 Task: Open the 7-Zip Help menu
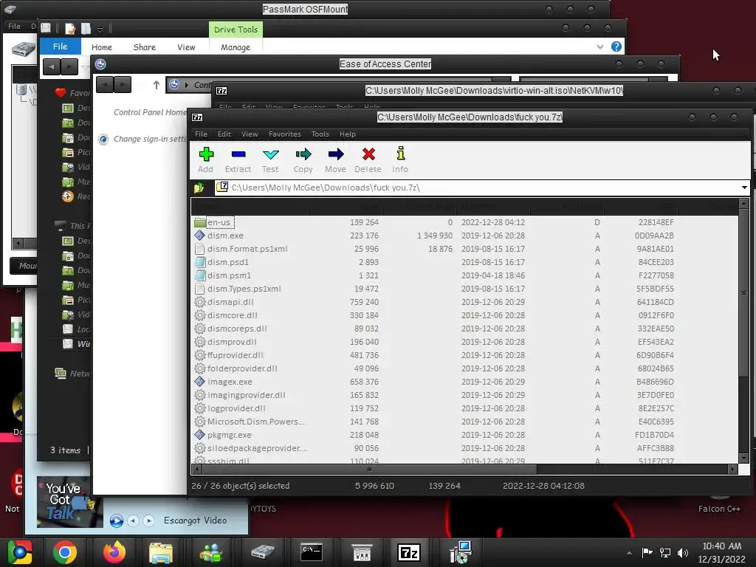(x=348, y=134)
